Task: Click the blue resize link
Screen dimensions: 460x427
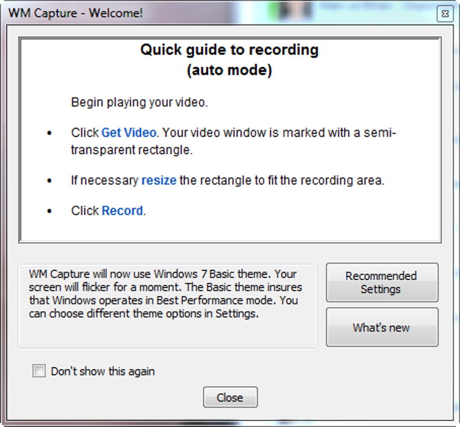Action: coord(158,180)
